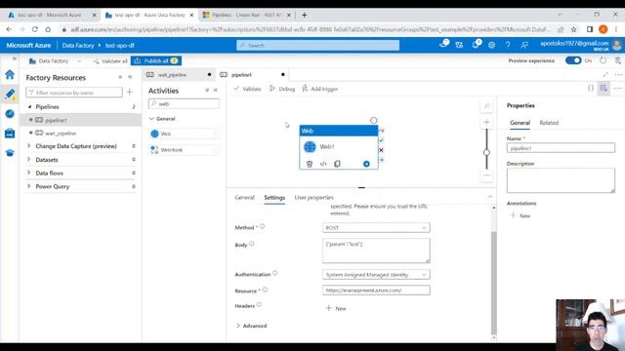Collapse the General activities group
The image size is (625, 351).
pos(151,119)
